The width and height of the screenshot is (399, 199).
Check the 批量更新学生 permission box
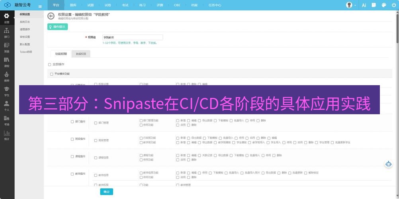pos(332,142)
